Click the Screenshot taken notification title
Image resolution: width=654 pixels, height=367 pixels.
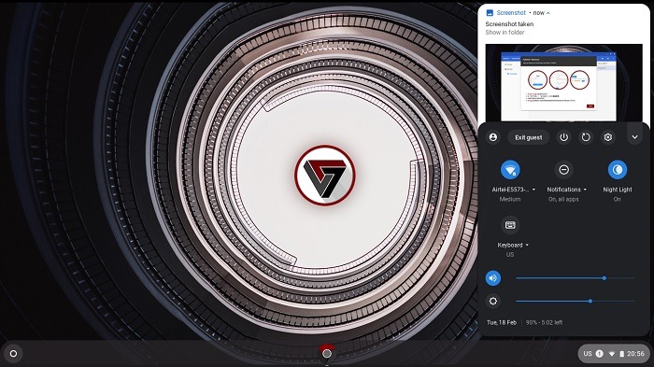click(509, 23)
